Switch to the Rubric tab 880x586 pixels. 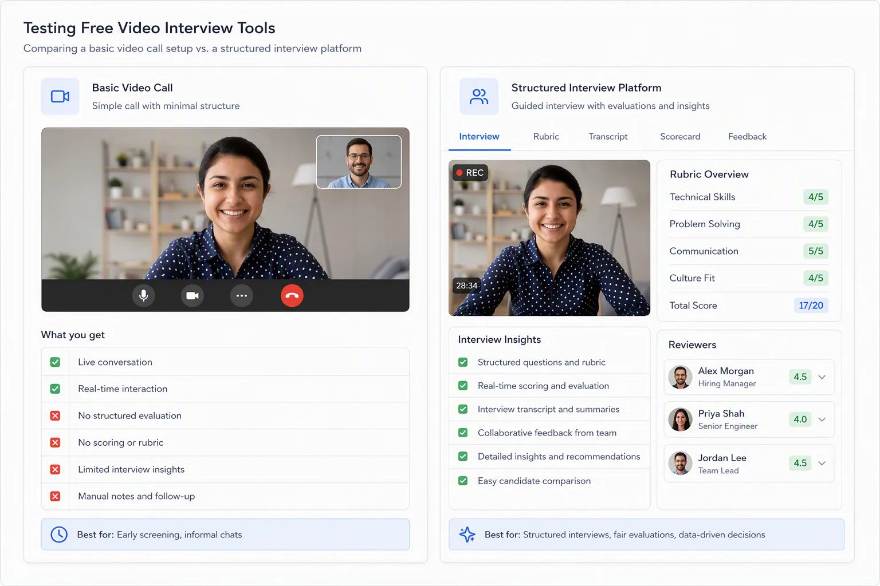(546, 137)
